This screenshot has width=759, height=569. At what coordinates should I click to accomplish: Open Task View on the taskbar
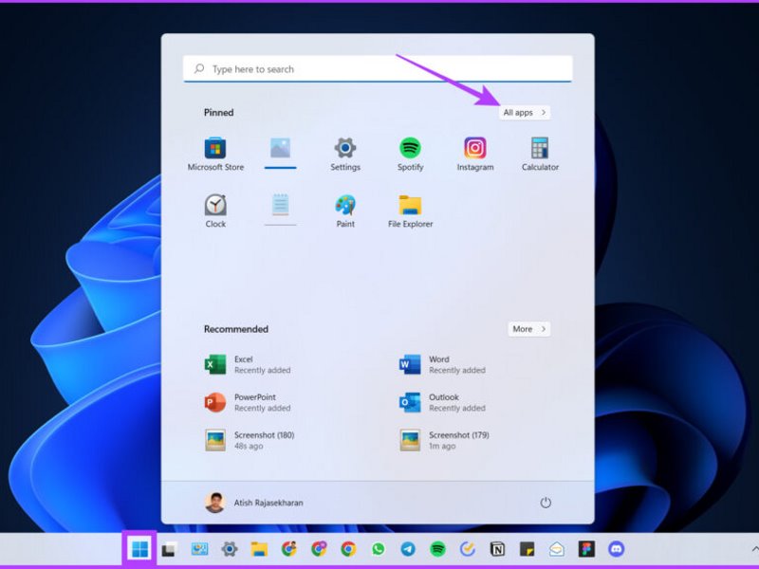coord(169,549)
